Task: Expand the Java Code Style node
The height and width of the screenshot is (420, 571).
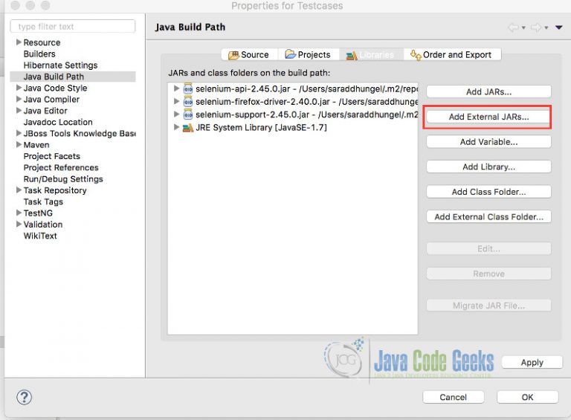Action: (19, 88)
